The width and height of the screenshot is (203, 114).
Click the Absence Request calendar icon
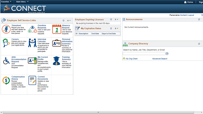(57, 29)
